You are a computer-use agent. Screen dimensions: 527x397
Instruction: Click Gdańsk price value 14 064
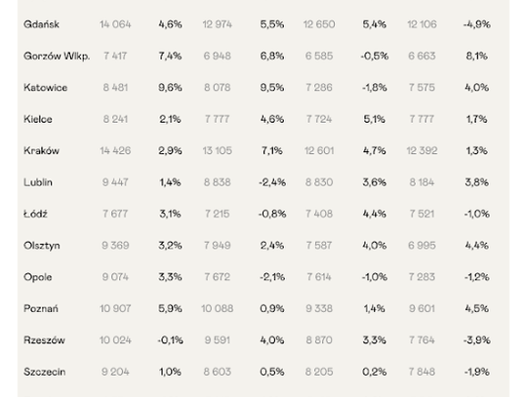(x=115, y=24)
